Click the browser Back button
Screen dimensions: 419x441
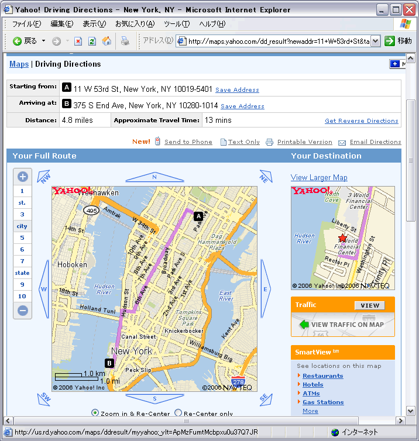tap(25, 42)
